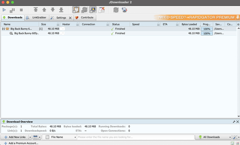This screenshot has height=145, width=240.
Task: Sort by Size column header
Action: (43, 24)
